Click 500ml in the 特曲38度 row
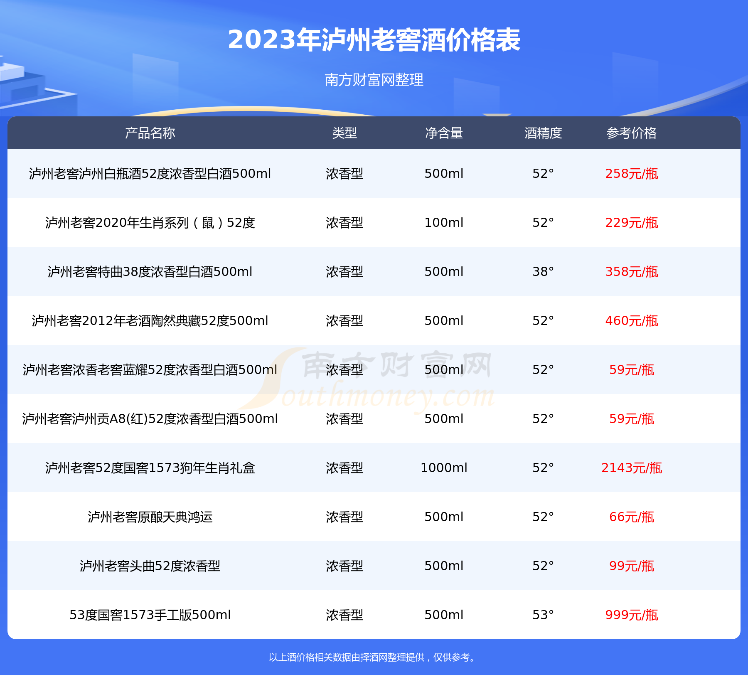The width and height of the screenshot is (748, 694). pos(444,271)
